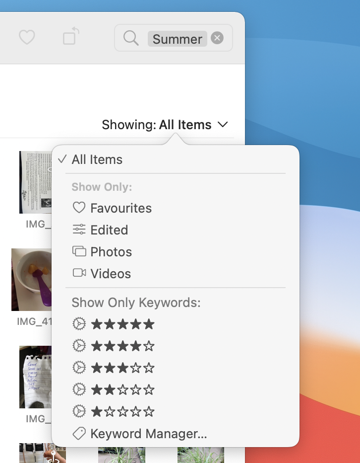360x463 pixels.
Task: Select the rightmost grass plant thumbnail at bottom
Action: (200, 455)
